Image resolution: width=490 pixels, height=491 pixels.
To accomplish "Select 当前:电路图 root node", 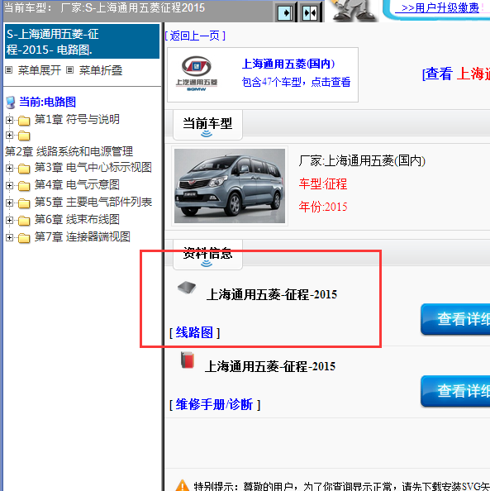I will pyautogui.click(x=48, y=102).
